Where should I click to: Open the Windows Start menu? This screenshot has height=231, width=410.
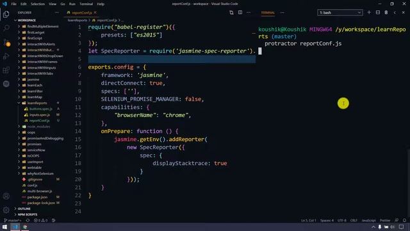click(x=4, y=227)
